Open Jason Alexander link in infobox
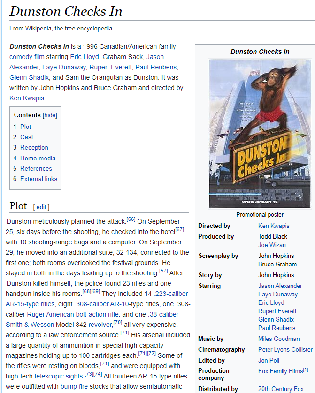Viewport: 315px width, 393px height. point(280,286)
